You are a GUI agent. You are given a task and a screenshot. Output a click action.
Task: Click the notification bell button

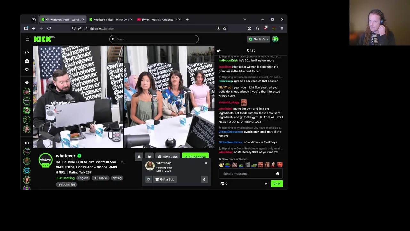[139, 157]
